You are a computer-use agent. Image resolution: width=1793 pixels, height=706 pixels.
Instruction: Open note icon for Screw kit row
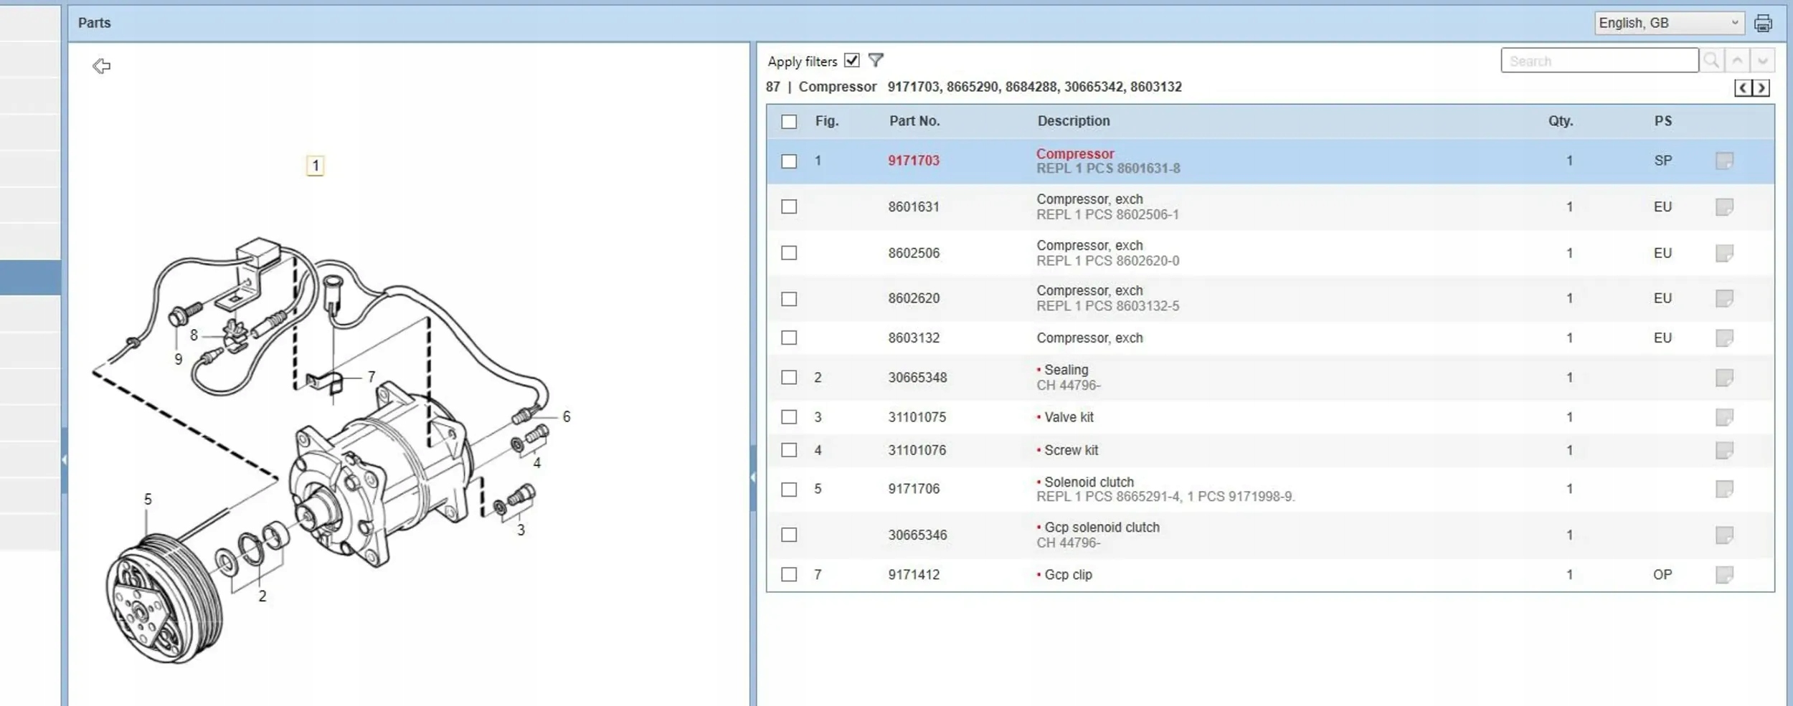coord(1724,450)
